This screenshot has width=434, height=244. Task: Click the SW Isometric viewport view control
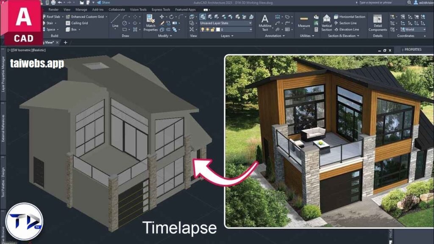(x=22, y=50)
